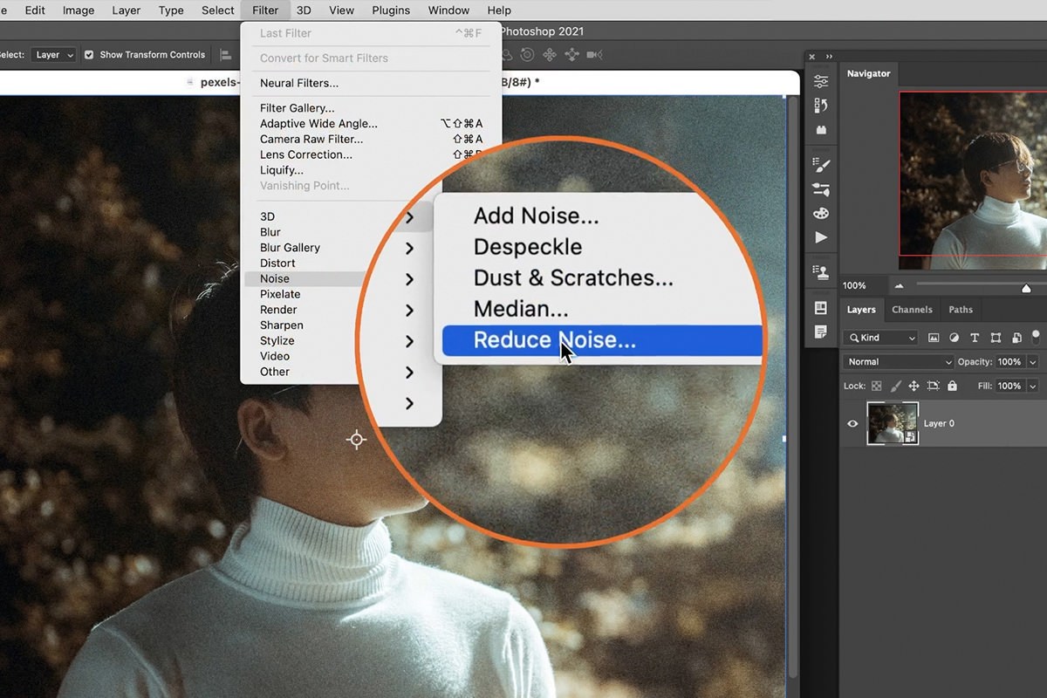Click Reduce Noise in Noise submenu
Image resolution: width=1047 pixels, height=698 pixels.
coord(602,340)
